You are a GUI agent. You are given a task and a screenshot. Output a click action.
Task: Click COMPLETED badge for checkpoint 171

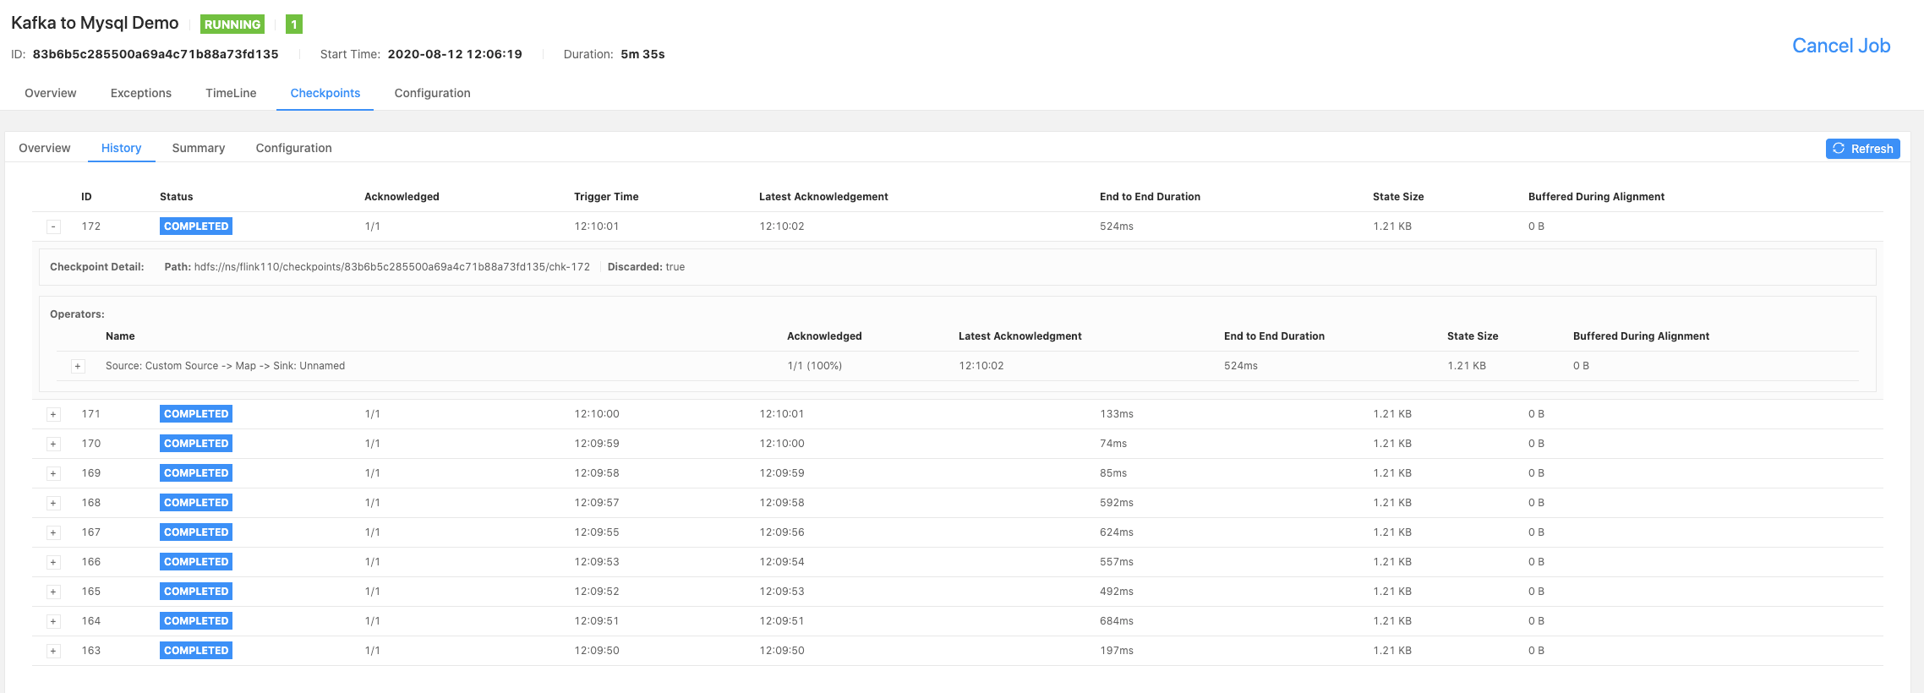tap(196, 414)
